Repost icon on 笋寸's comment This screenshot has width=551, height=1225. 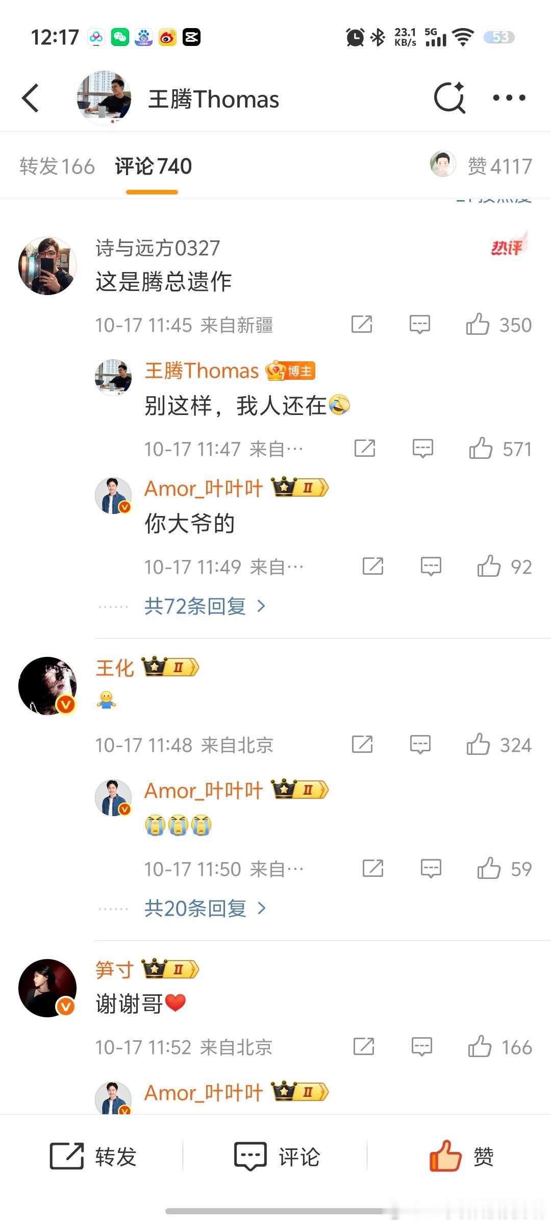click(x=364, y=1047)
